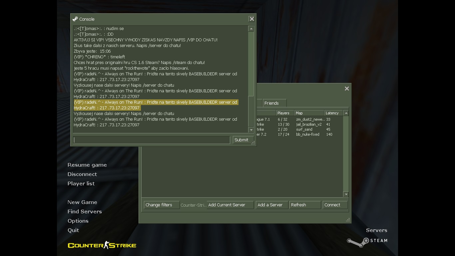The image size is (455, 256).
Task: Sort servers by Players column
Action: pos(285,113)
